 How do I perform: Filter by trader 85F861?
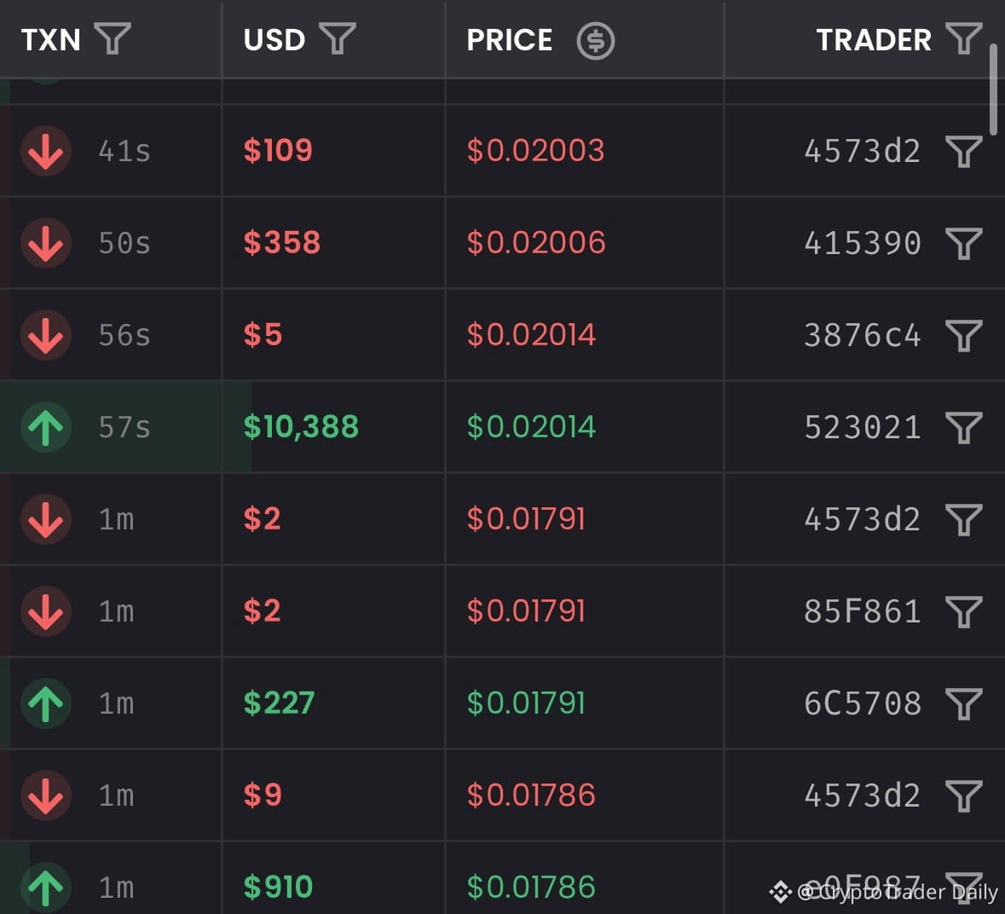pyautogui.click(x=964, y=611)
